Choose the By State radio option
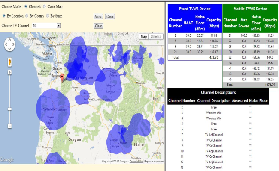 (x=48, y=16)
